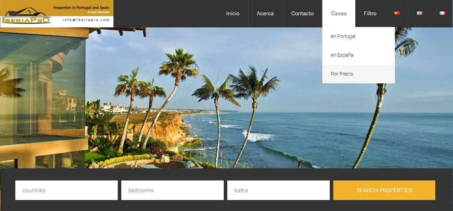Image resolution: width=453 pixels, height=211 pixels.
Task: Select 'en España' in the dropdown
Action: point(342,55)
